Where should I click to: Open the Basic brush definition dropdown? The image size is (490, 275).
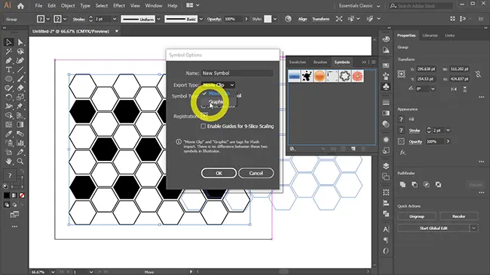pos(201,19)
